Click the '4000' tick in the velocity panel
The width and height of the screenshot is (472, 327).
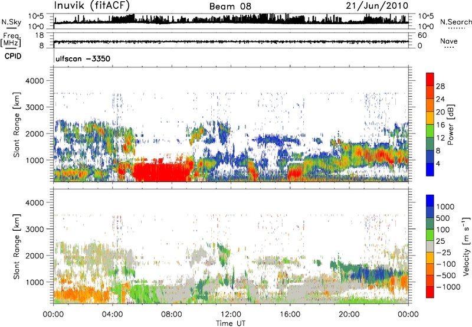34,202
